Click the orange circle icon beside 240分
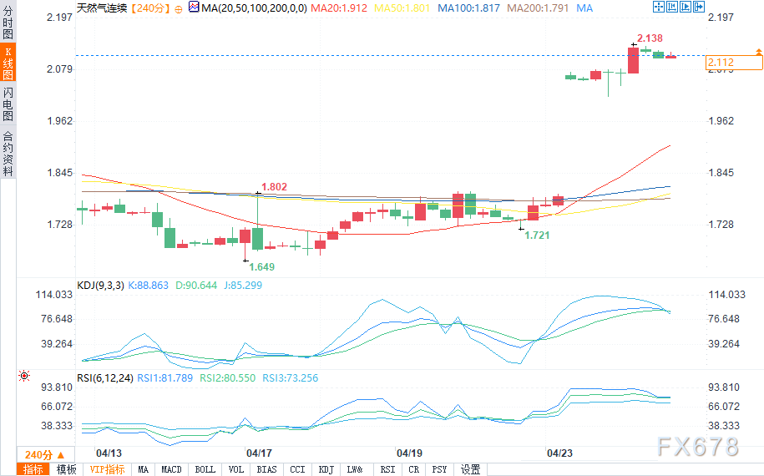The image size is (764, 476). pyautogui.click(x=179, y=9)
